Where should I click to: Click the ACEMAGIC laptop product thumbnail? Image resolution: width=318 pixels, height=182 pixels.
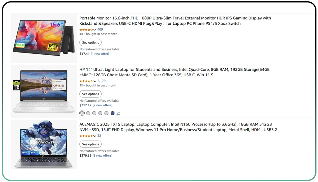pos(43,144)
